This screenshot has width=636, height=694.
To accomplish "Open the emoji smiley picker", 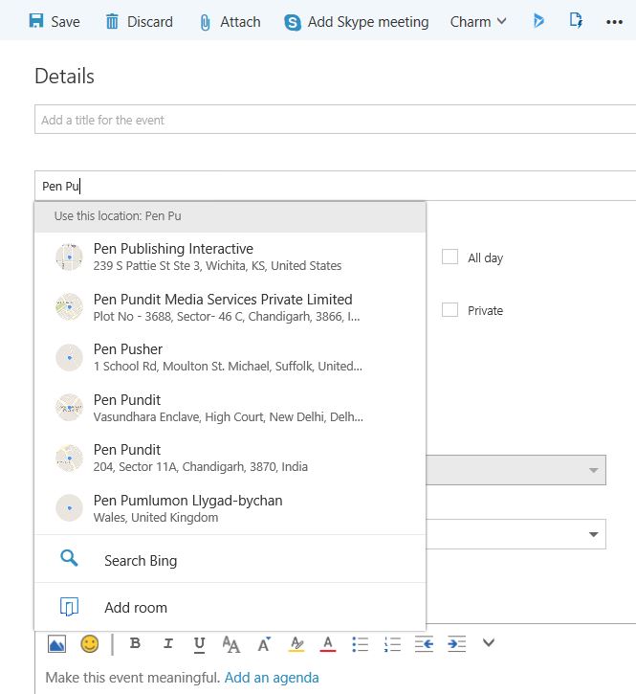I will pos(89,643).
